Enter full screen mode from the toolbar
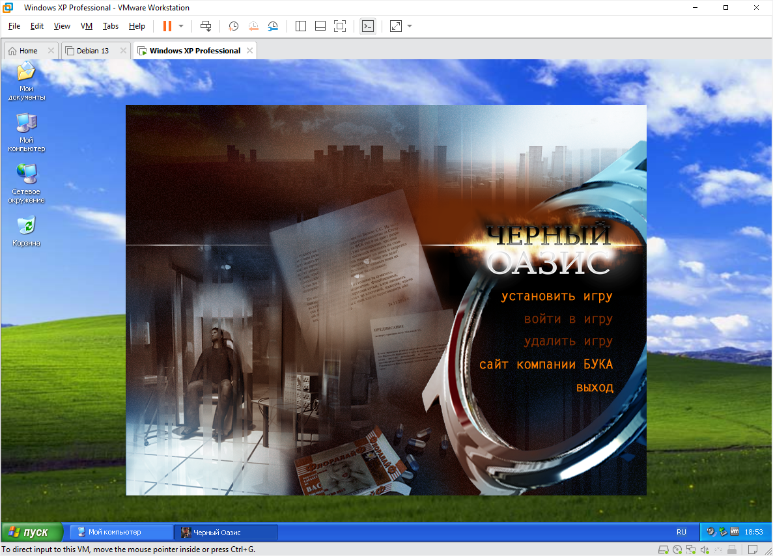The image size is (773, 556). click(x=339, y=26)
